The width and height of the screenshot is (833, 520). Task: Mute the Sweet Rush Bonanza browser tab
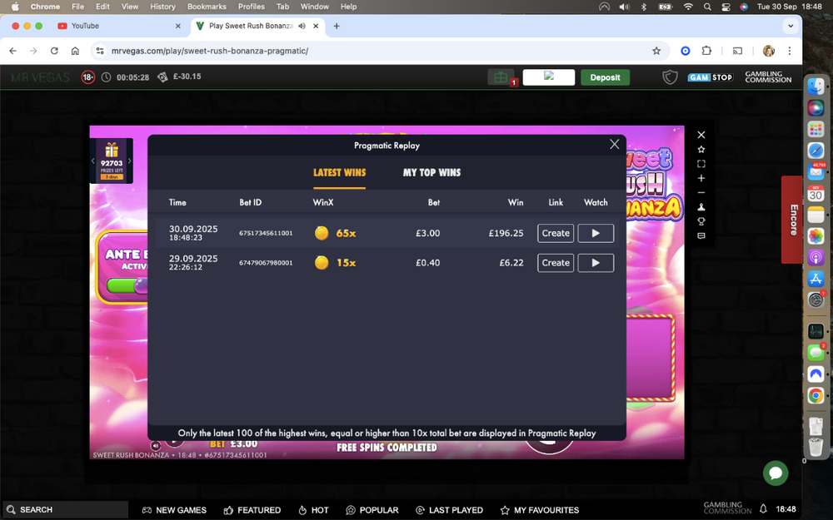tap(302, 26)
